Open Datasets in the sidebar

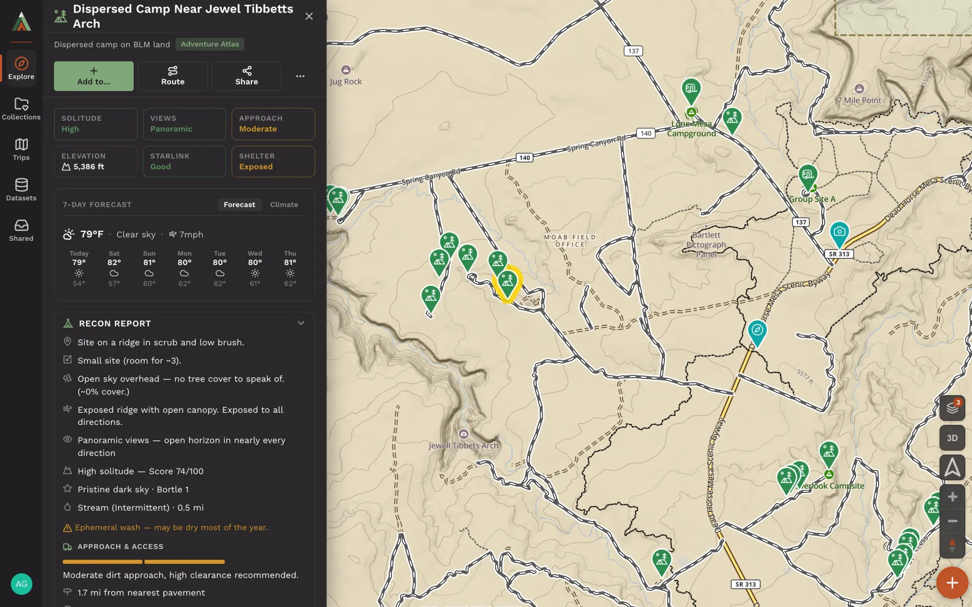21,190
